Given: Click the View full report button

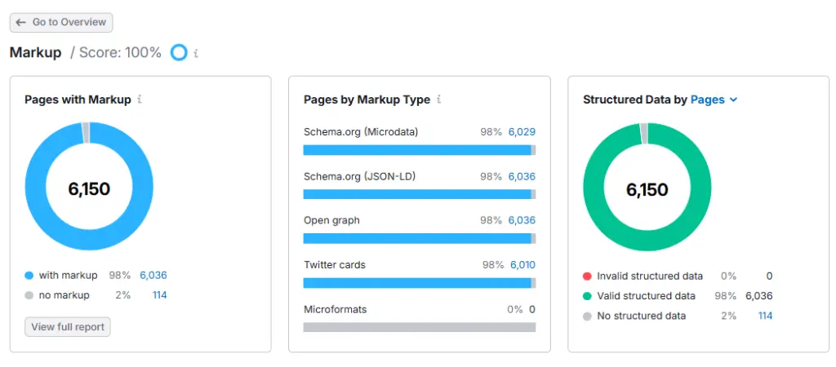Looking at the screenshot, I should [68, 327].
